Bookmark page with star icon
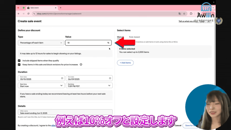The height and width of the screenshot is (130, 231). [x=184, y=14]
